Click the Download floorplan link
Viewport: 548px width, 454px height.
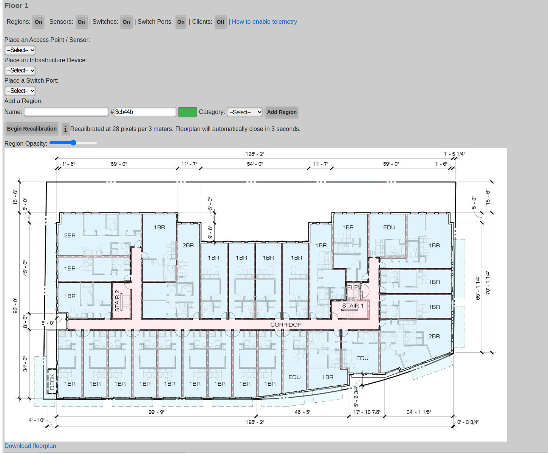click(x=30, y=446)
